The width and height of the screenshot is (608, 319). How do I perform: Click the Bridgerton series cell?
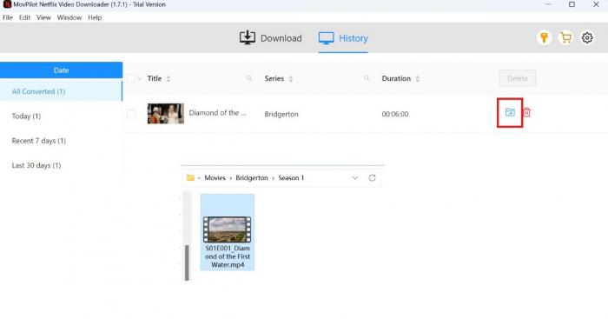pyautogui.click(x=281, y=114)
